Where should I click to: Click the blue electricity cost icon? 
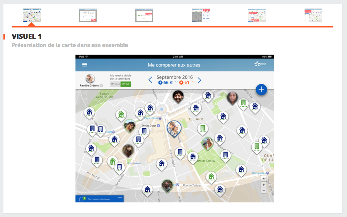tap(160, 83)
